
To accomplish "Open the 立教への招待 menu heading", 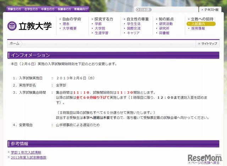I will pos(202,19).
